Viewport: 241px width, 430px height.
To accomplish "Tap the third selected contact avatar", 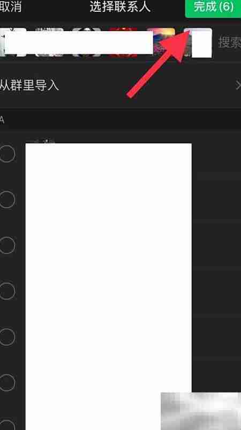I will coord(86,42).
